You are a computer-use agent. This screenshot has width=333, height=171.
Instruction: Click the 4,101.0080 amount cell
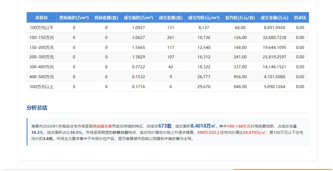coord(275,77)
